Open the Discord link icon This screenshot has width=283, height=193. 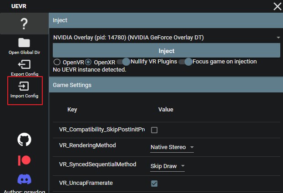tap(24, 179)
